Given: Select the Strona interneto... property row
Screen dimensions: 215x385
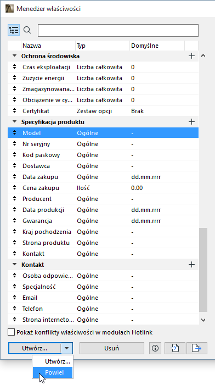Looking at the screenshot, I should click(x=103, y=320).
